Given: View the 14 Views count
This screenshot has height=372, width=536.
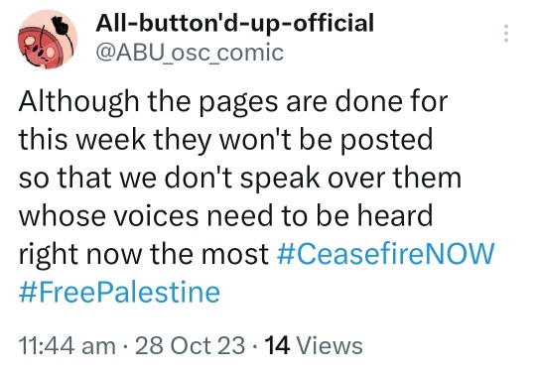Looking at the screenshot, I should click(314, 345).
